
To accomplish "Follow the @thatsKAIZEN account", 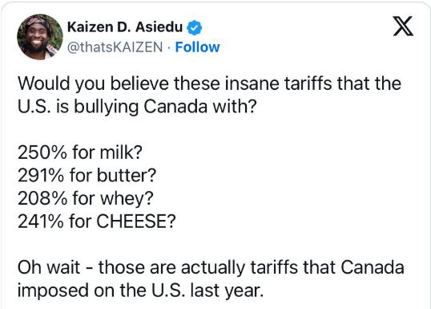I will click(197, 47).
